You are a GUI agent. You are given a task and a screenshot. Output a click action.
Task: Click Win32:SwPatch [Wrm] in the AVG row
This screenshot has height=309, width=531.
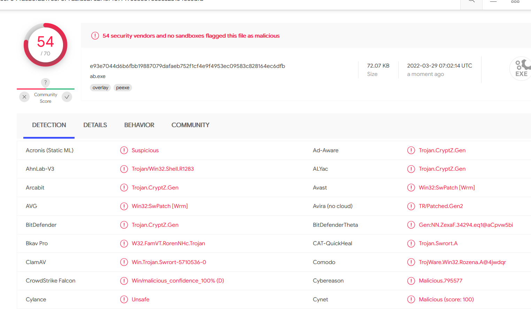point(160,206)
